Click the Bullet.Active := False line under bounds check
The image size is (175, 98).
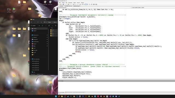pos(78,37)
